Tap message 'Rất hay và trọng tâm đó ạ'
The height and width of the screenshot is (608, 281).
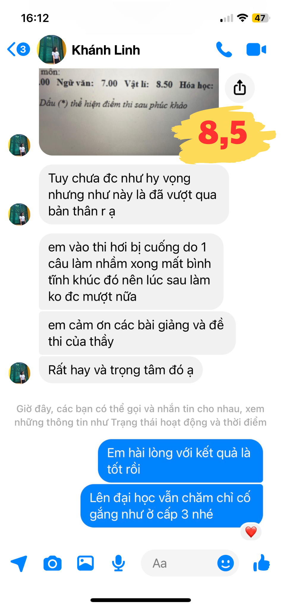click(121, 370)
